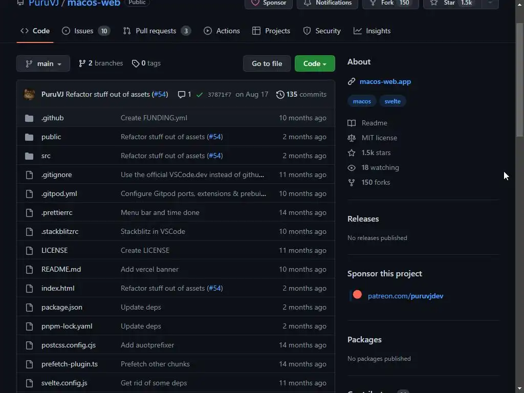
Task: Click the Patreon logo icon
Action: point(357,294)
